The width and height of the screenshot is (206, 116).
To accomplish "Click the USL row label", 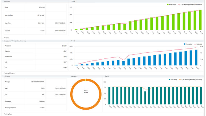I will point(6,67).
